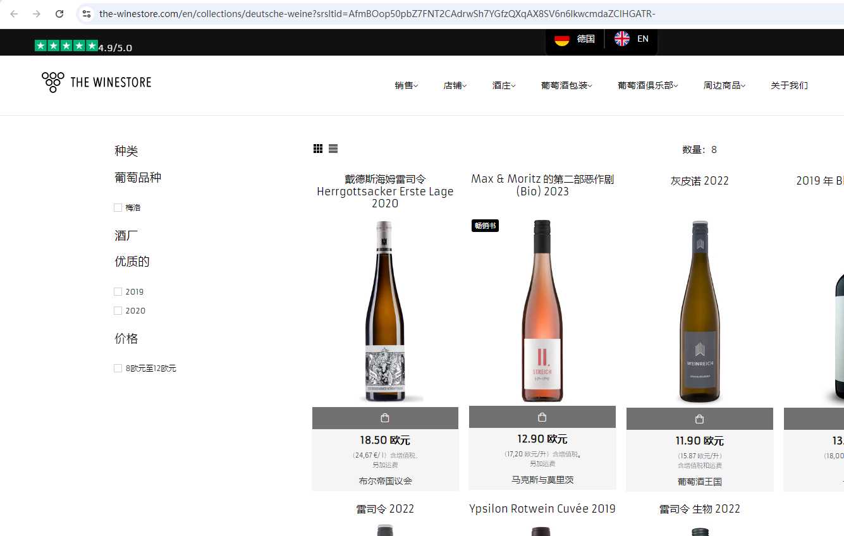Viewport: 844px width, 536px height.
Task: Click the Weinreich 灰皮诺 bottle image
Action: pyautogui.click(x=699, y=312)
